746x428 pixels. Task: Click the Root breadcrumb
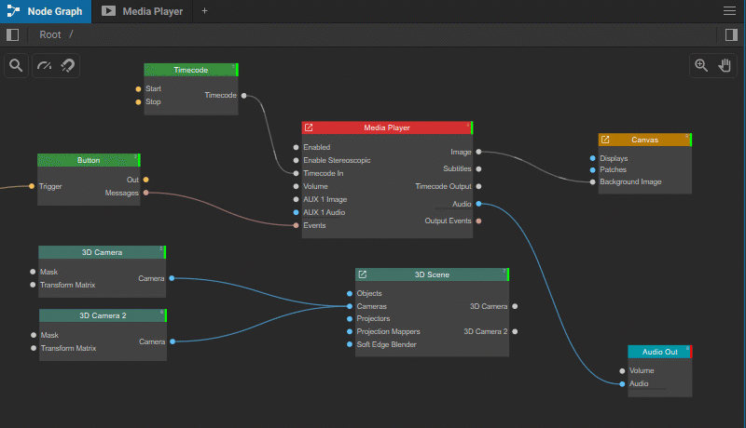click(50, 34)
